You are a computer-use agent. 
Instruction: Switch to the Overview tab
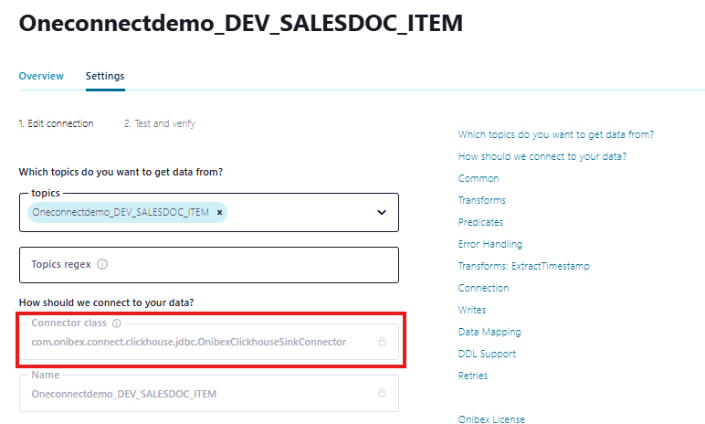41,76
